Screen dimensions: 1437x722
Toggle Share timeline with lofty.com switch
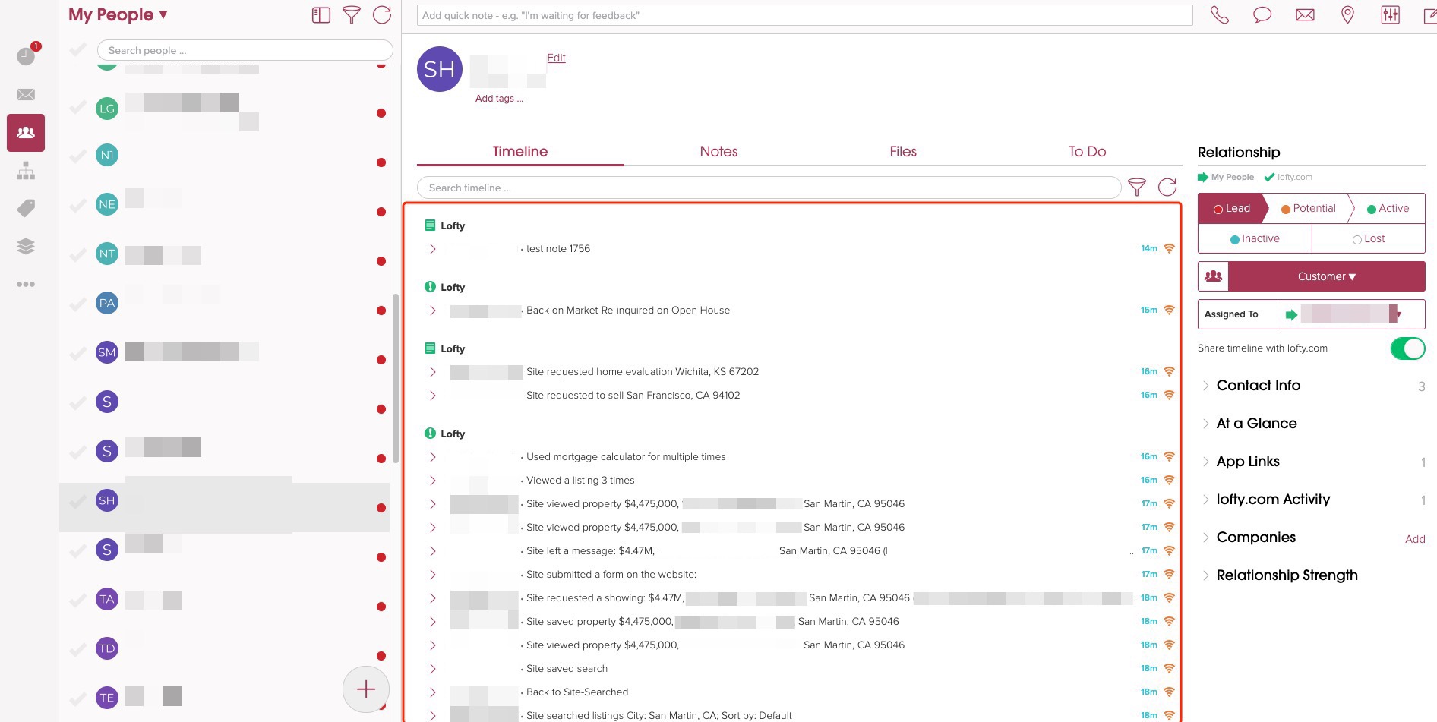[x=1407, y=348]
